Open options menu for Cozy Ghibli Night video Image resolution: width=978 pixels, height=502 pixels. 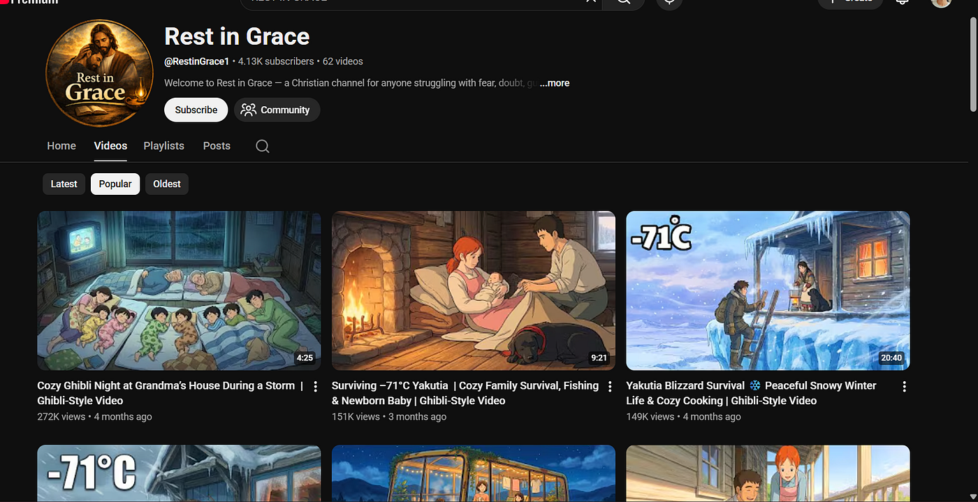(x=315, y=386)
